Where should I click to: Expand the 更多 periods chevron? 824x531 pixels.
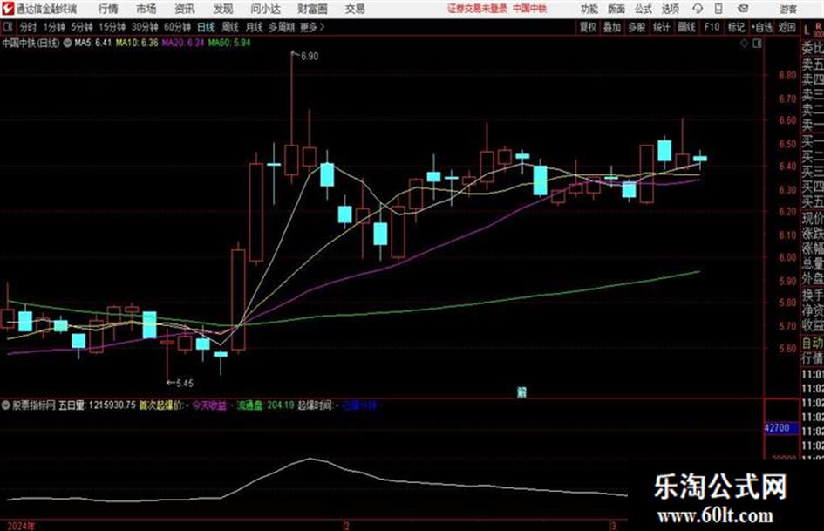(313, 27)
